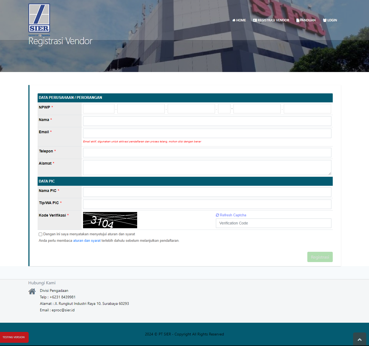
Task: Click into the Alamat text area
Action: [207, 168]
